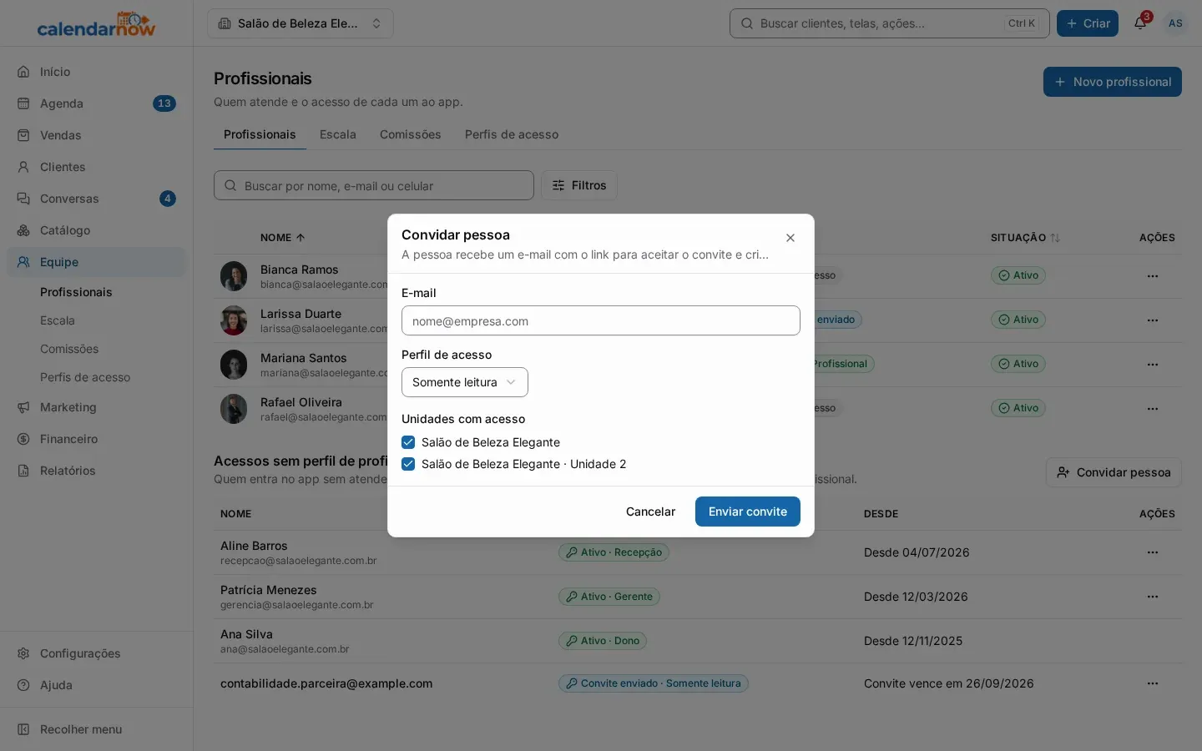Click Rafael Oliveira avatar photo
This screenshot has height=751, width=1202.
pos(234,409)
